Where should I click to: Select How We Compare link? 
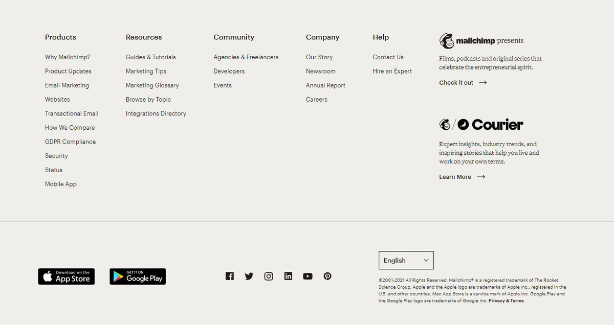tap(70, 128)
